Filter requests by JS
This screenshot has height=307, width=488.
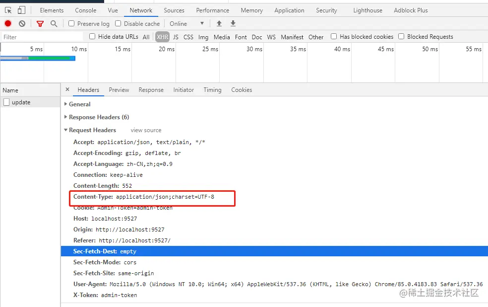coord(176,37)
